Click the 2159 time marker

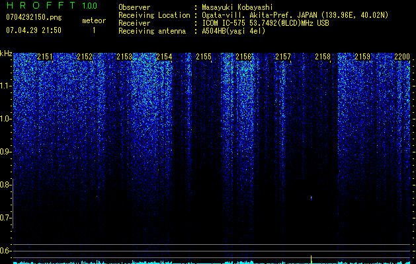pyautogui.click(x=362, y=57)
